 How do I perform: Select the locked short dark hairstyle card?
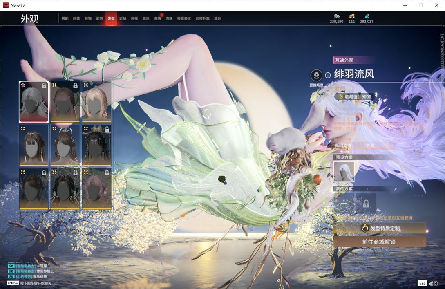[34, 189]
